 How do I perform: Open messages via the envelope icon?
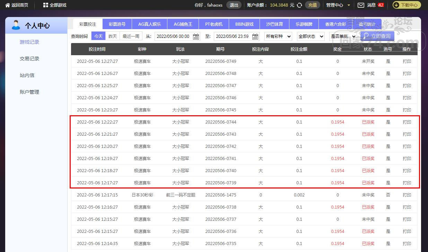click(361, 5)
